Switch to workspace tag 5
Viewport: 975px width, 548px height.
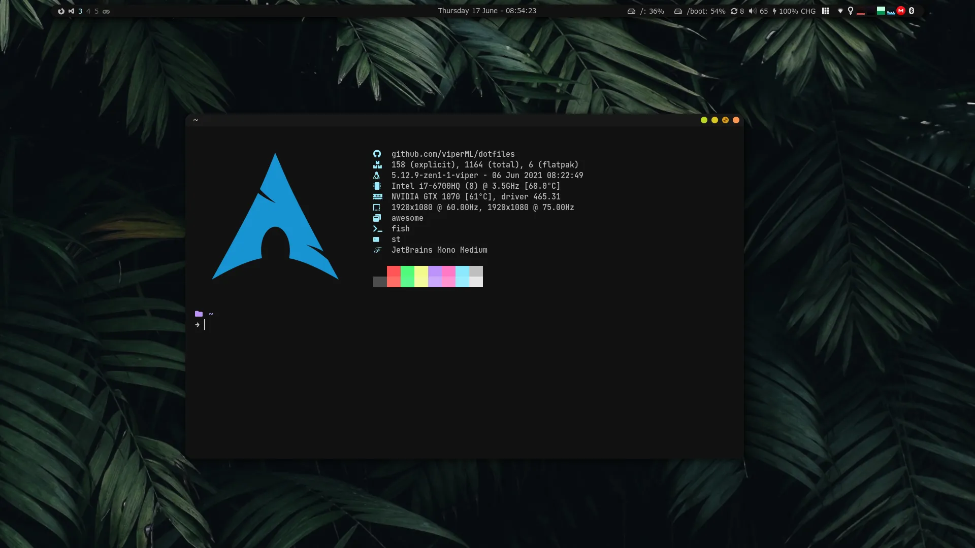(x=96, y=11)
